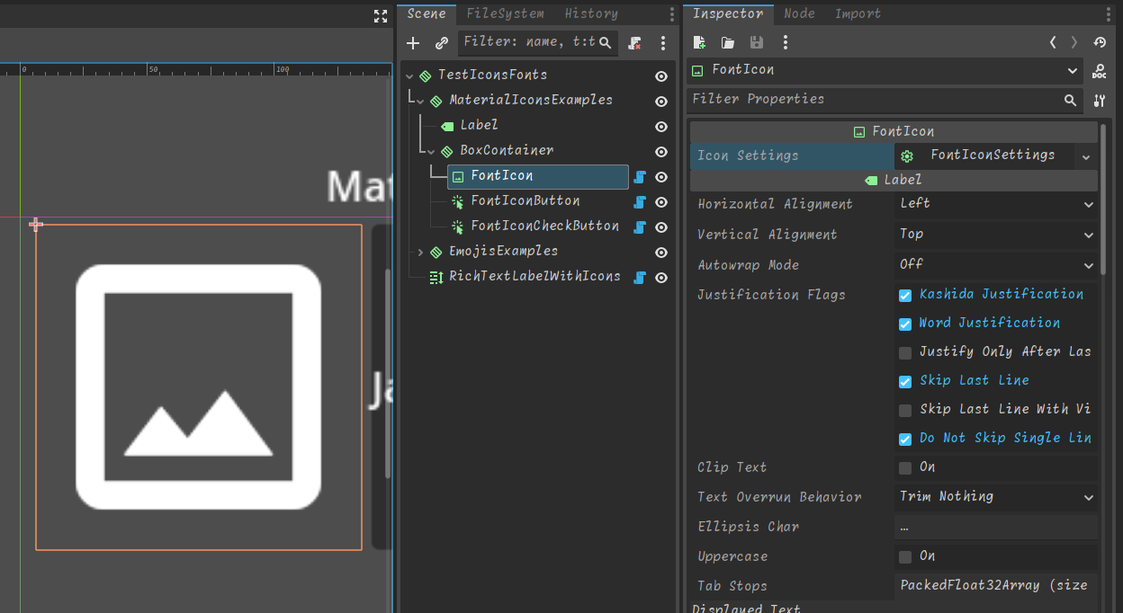Create a new resource in Inspector toolbar
The image size is (1123, 613).
699,42
